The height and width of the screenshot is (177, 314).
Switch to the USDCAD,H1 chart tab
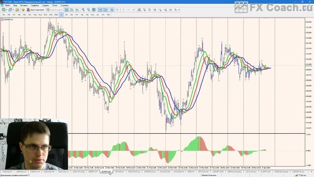pyautogui.click(x=63, y=172)
